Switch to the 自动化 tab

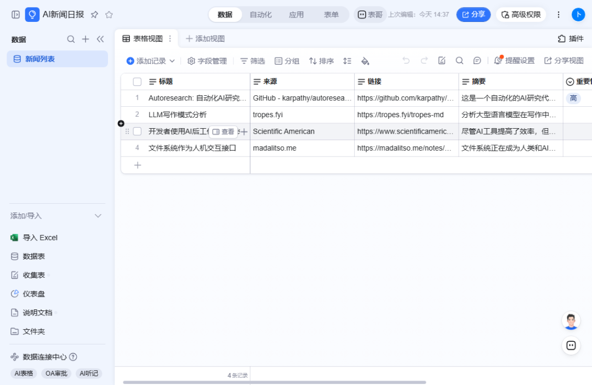point(260,15)
